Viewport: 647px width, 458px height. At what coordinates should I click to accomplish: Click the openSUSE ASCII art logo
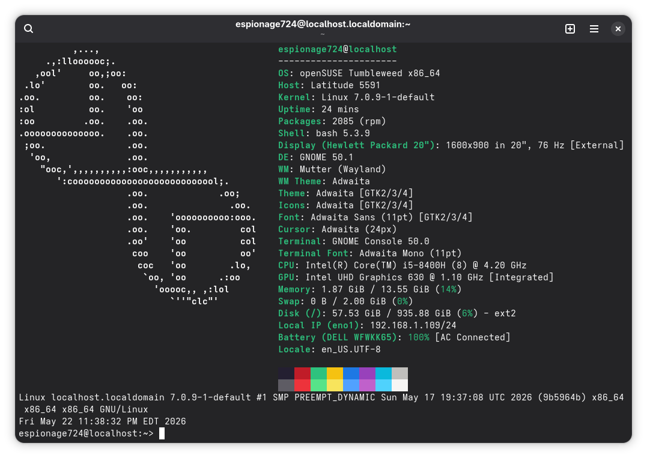click(x=138, y=176)
